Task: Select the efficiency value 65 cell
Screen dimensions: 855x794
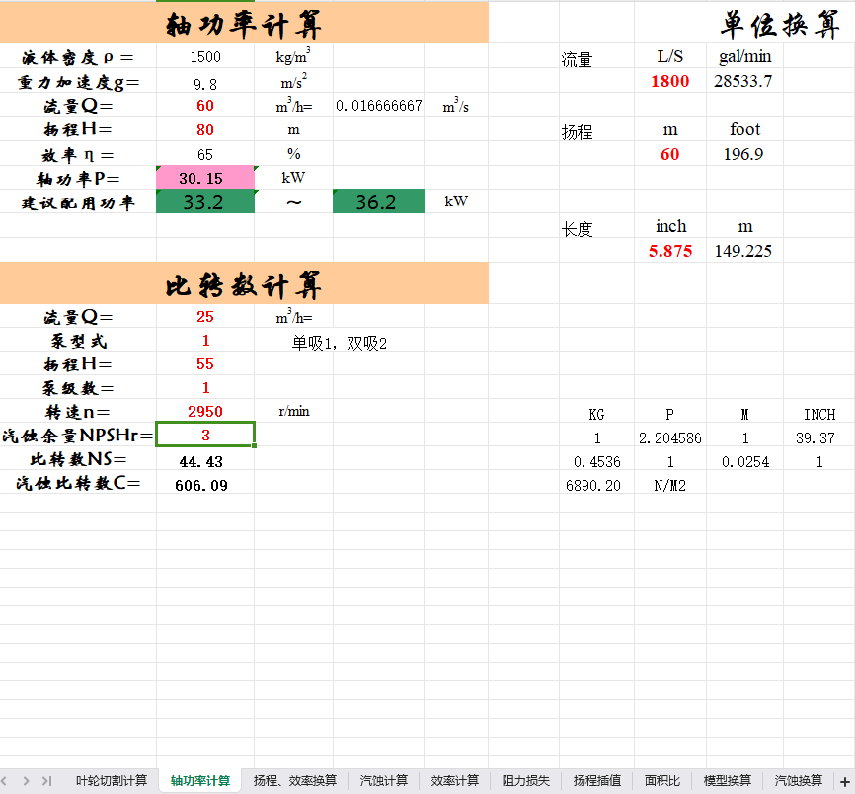Action: click(205, 154)
